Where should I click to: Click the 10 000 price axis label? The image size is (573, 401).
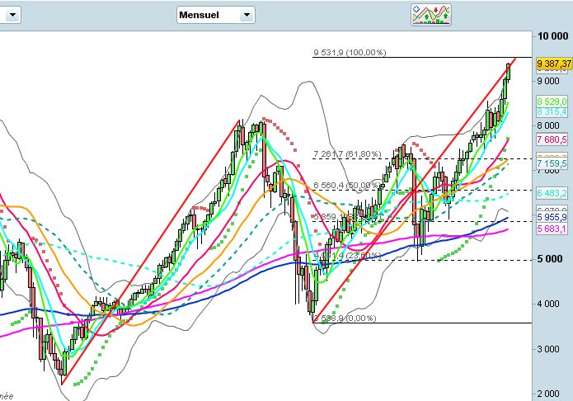pos(553,35)
